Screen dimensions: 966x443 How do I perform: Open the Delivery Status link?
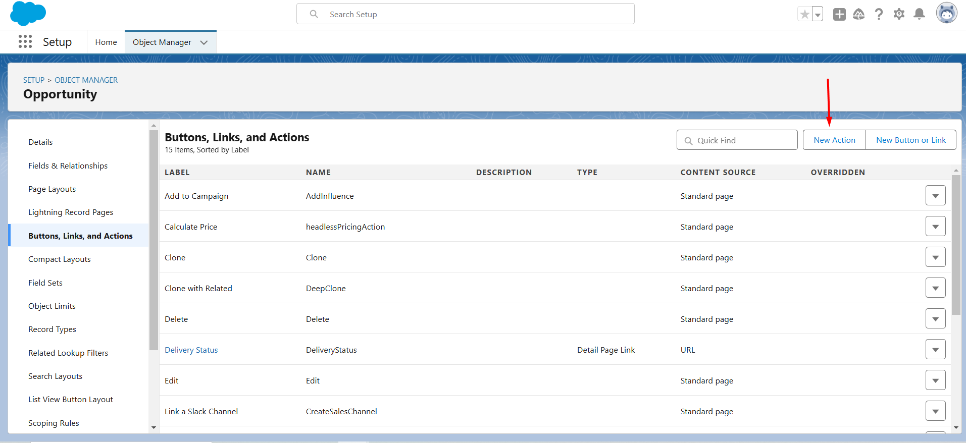[x=191, y=350]
